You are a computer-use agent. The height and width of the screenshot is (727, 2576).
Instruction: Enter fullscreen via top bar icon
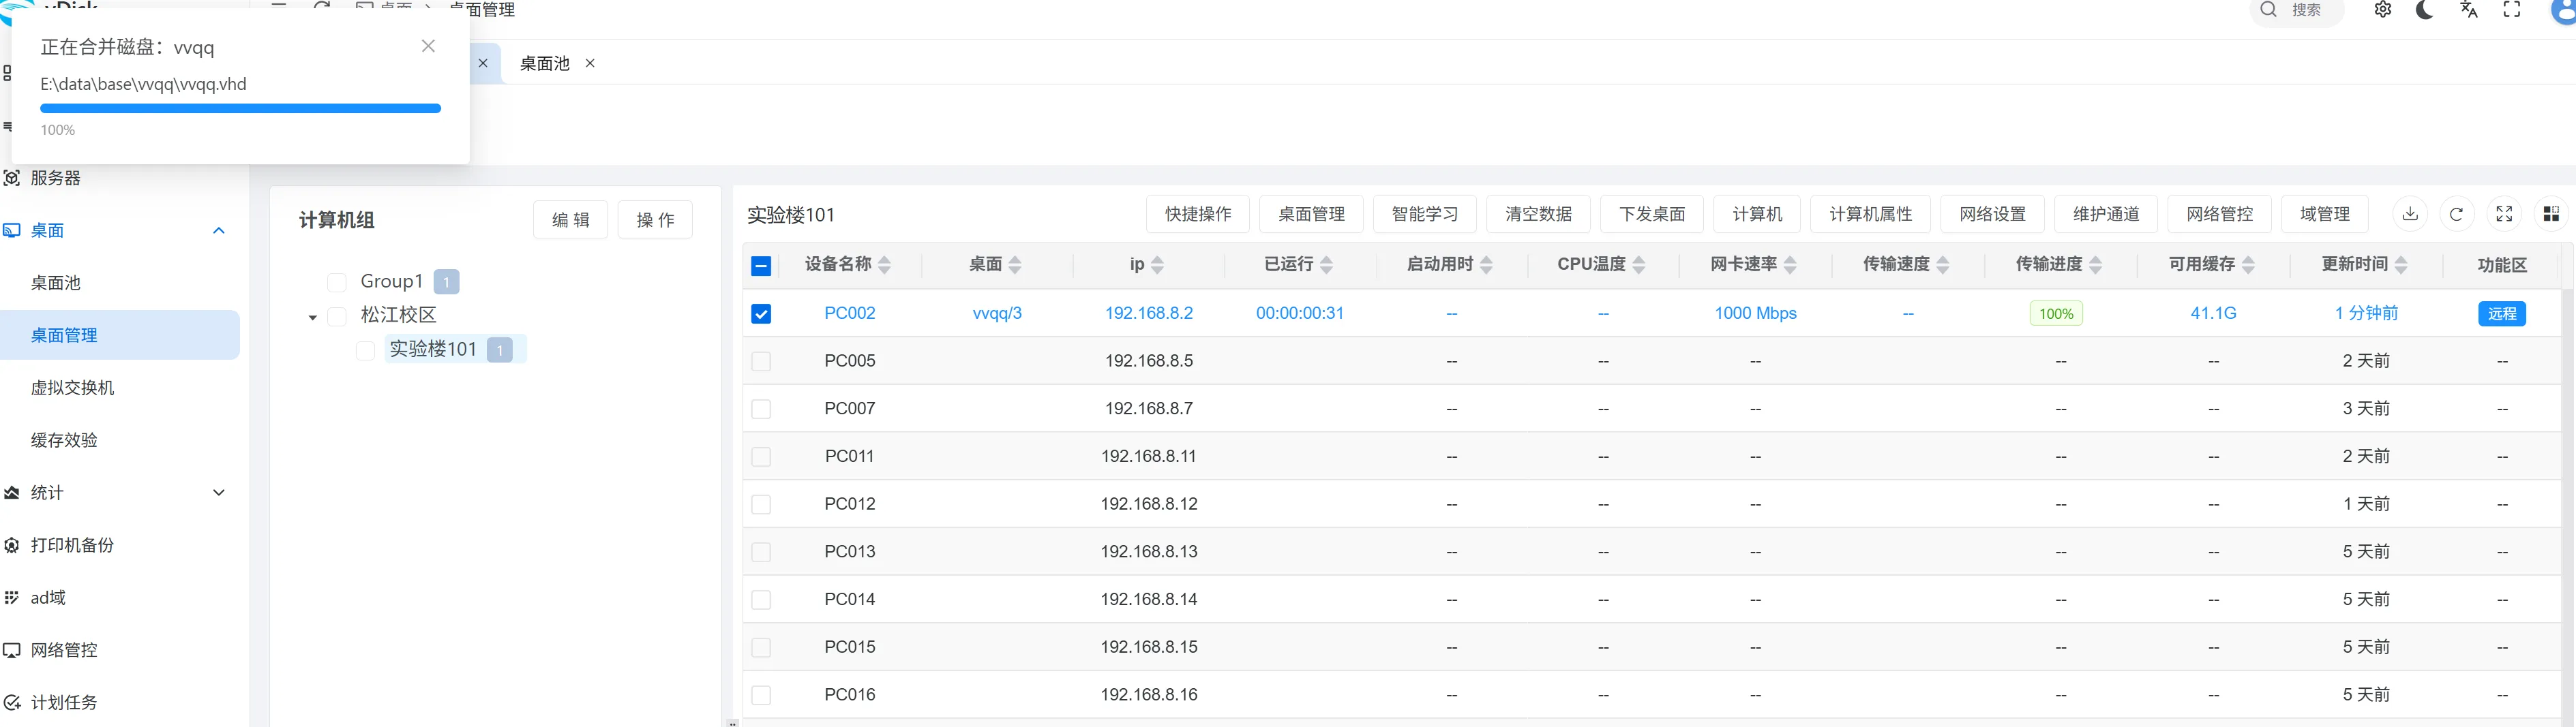click(x=2512, y=10)
